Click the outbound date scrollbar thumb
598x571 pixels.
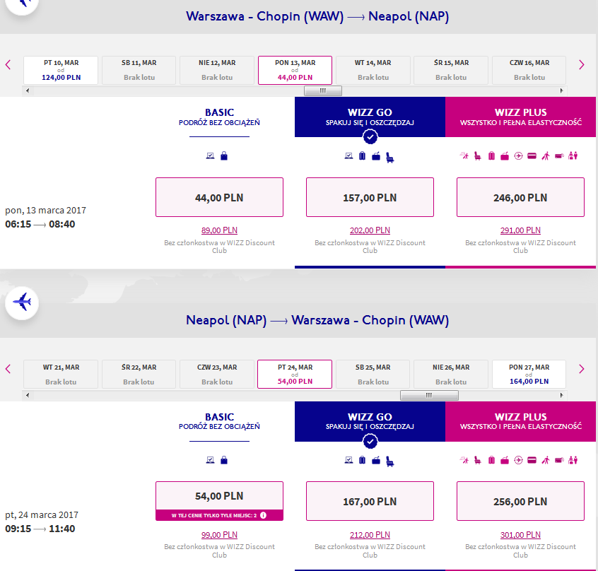[322, 90]
